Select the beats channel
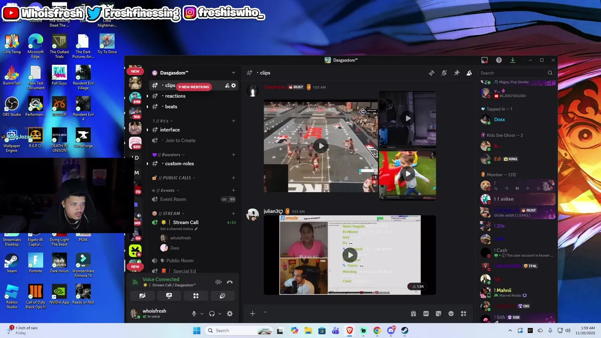 193,107
